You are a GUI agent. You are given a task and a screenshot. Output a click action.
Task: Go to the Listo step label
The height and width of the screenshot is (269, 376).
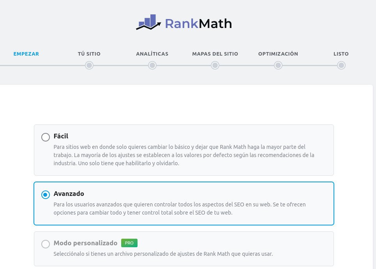pyautogui.click(x=341, y=54)
